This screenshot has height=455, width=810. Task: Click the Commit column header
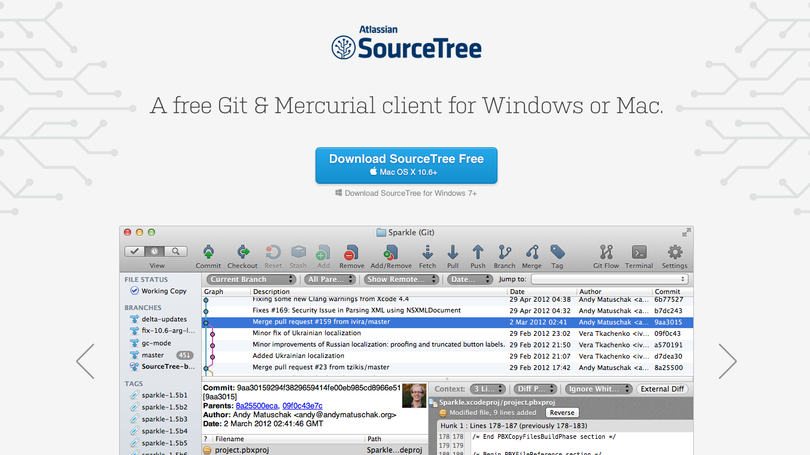tap(672, 292)
